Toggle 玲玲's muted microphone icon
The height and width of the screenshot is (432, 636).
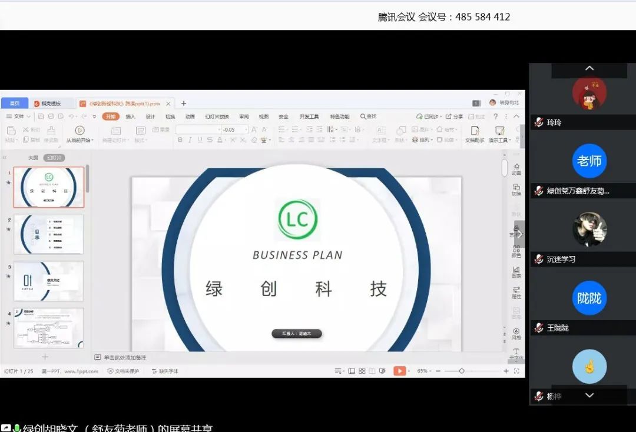[539, 122]
